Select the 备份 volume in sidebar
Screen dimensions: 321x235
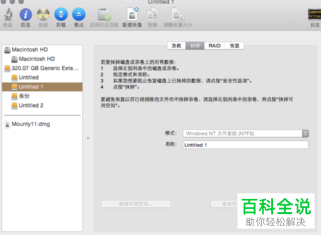(42, 96)
